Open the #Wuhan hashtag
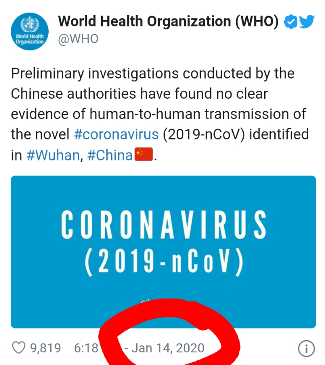 tap(53, 155)
